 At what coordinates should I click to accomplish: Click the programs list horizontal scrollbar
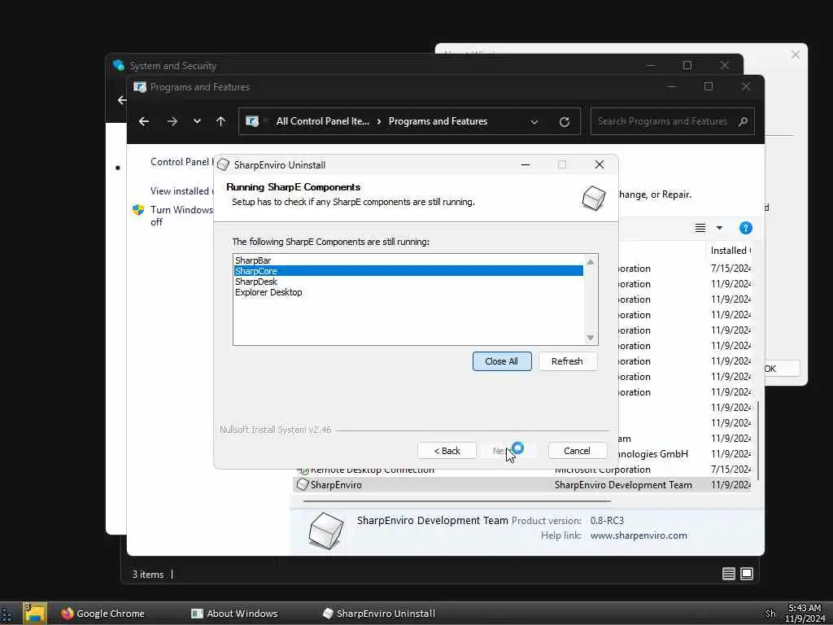pyautogui.click(x=457, y=500)
